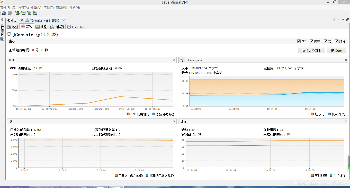Switch to the 线程 tab

41,27
